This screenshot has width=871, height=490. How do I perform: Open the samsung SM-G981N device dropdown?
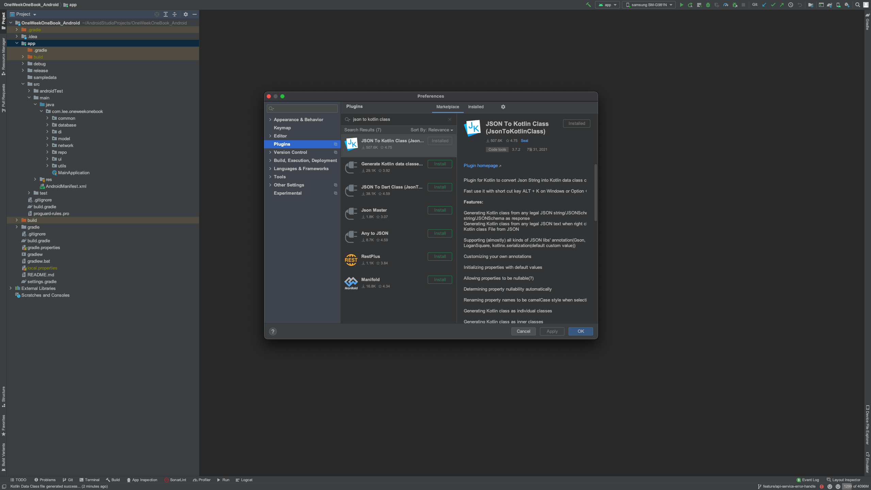tap(649, 5)
